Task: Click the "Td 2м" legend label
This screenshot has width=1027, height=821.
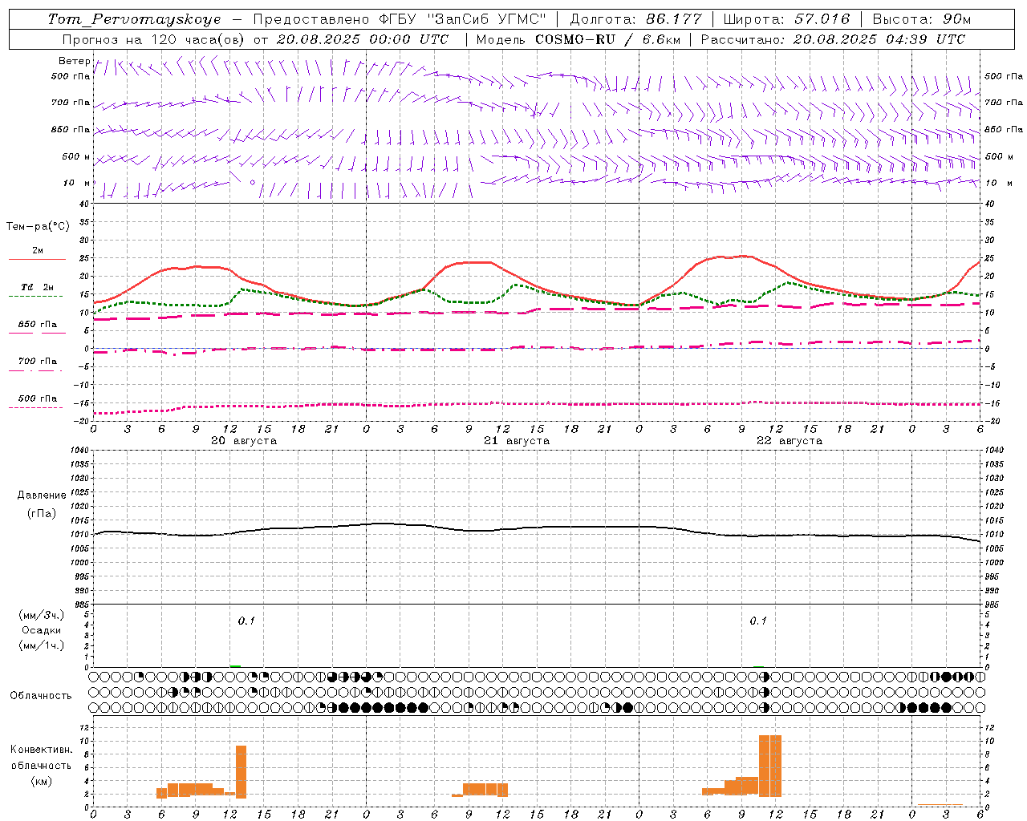Action: click(37, 287)
